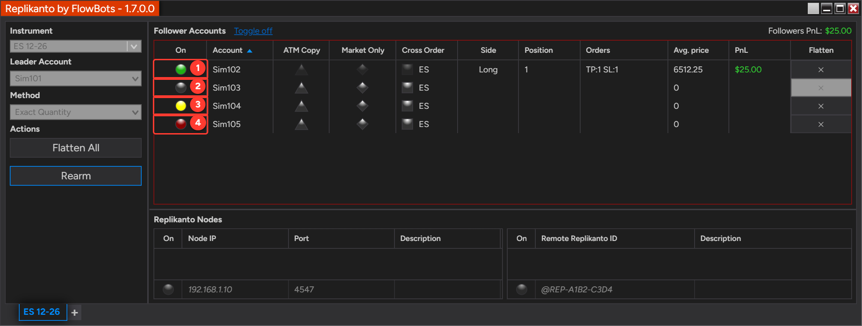The image size is (862, 326).
Task: Click the Side column header
Action: tap(488, 50)
